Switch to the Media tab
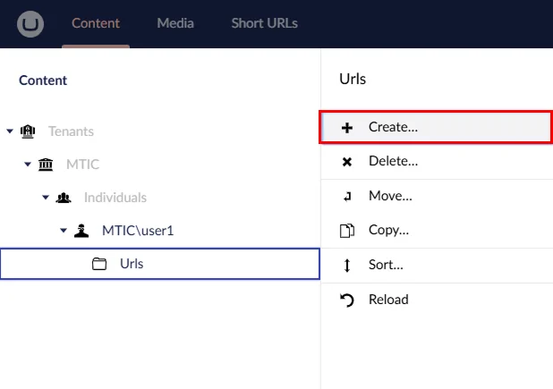This screenshot has height=389, width=553. coord(174,23)
